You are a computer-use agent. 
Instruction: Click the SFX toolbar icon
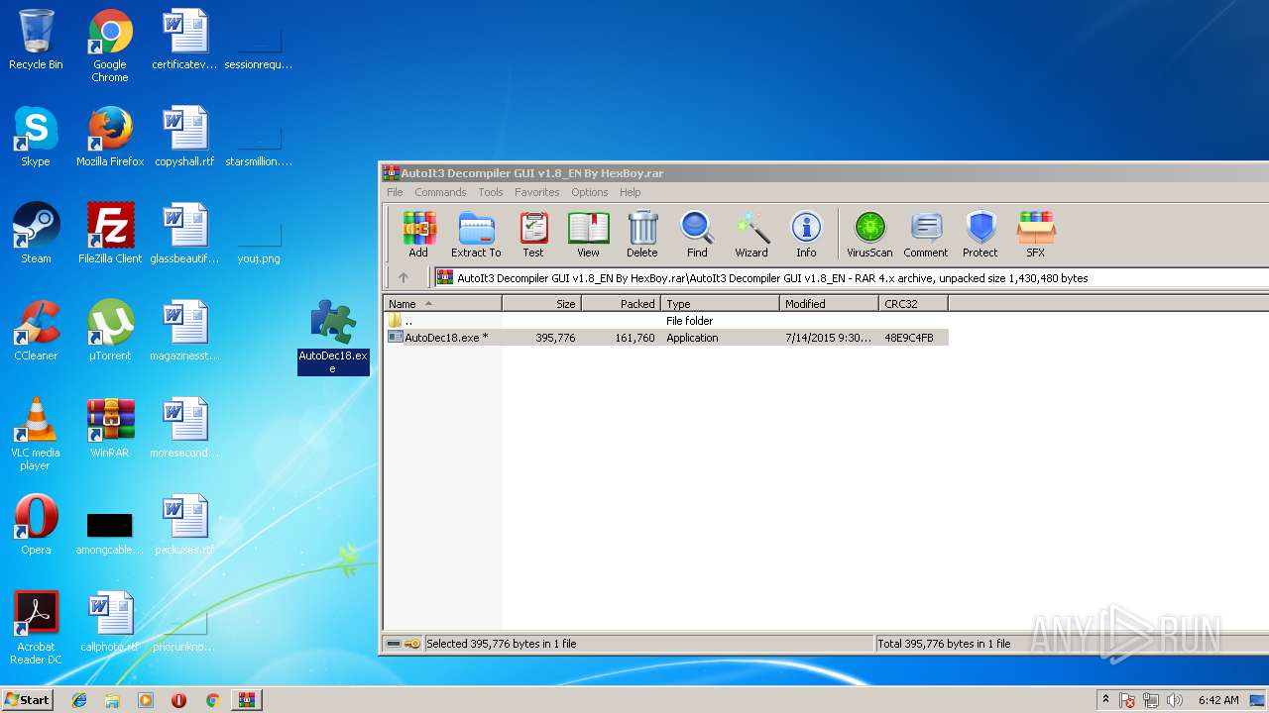[x=1036, y=235]
